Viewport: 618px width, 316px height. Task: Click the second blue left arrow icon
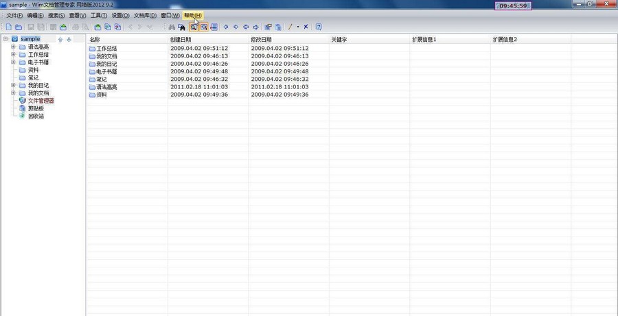(246, 27)
